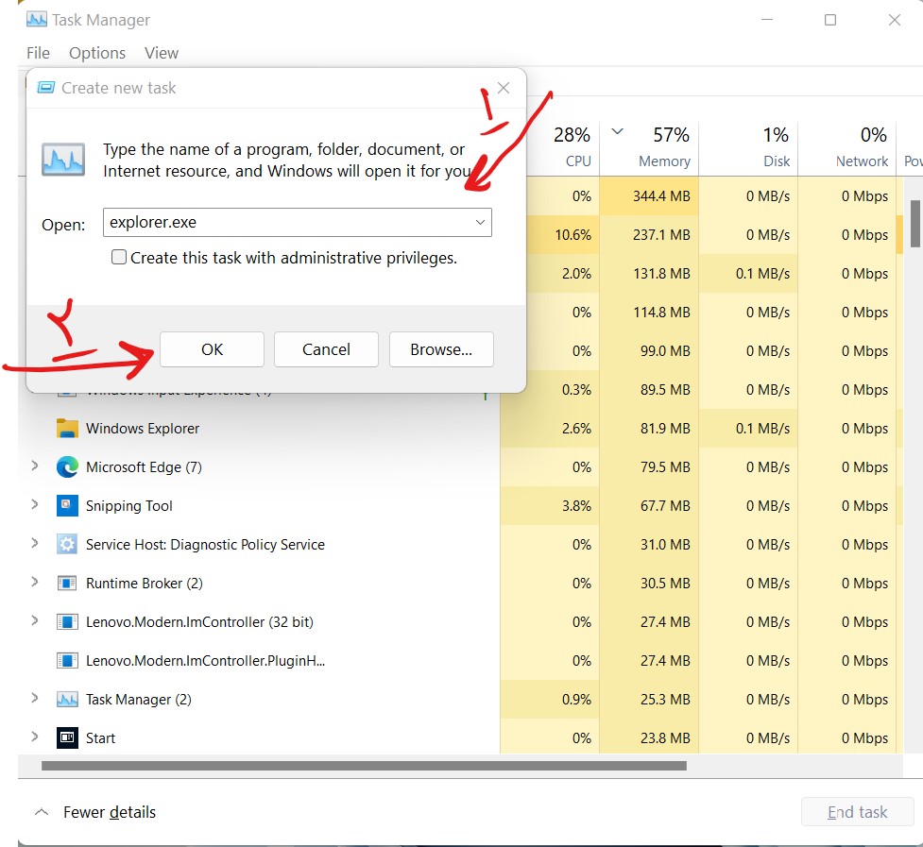This screenshot has width=923, height=847.
Task: Click the Browse... button
Action: click(x=441, y=349)
